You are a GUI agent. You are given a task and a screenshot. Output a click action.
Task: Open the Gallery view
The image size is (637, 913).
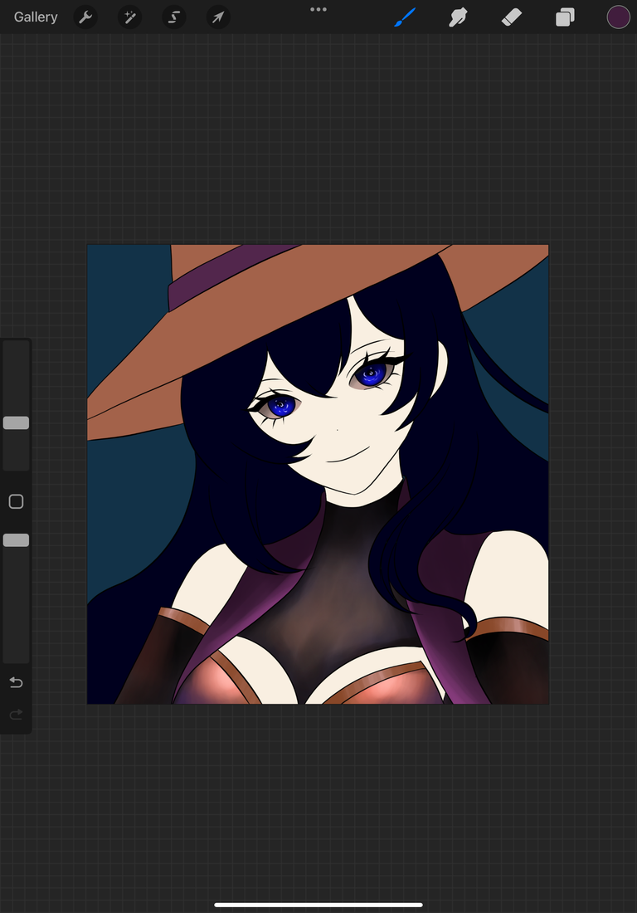[36, 17]
